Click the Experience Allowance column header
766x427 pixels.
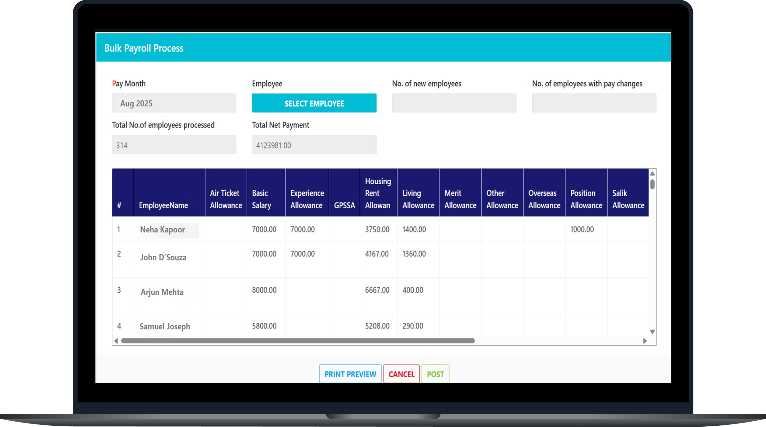307,193
